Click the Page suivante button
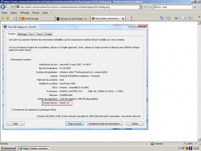Screen dimensions: 201x151 [x=75, y=124]
